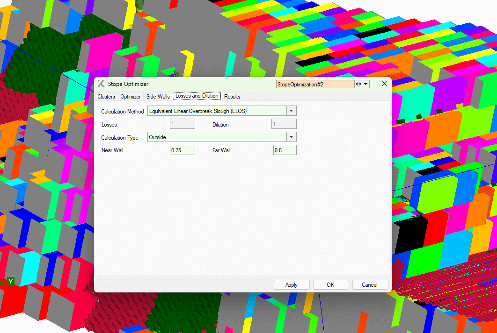Edit the Far Wall value field
The width and height of the screenshot is (497, 333).
point(285,150)
